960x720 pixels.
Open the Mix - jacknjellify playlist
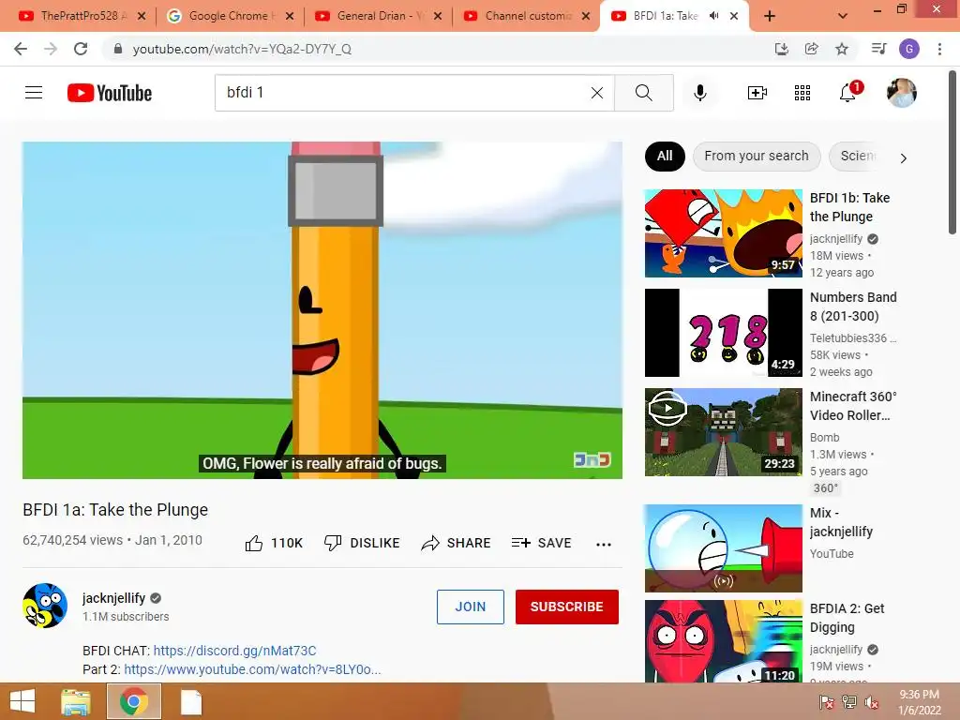(723, 547)
